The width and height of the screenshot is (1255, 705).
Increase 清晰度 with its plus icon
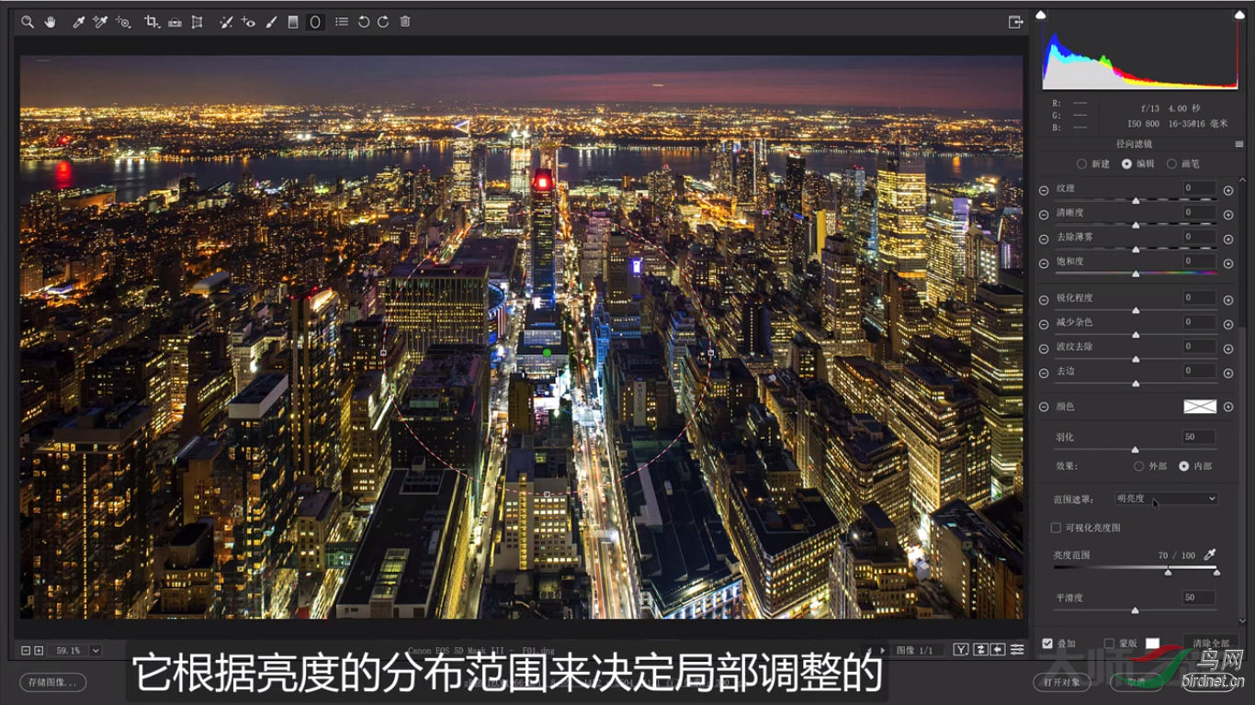pos(1228,214)
